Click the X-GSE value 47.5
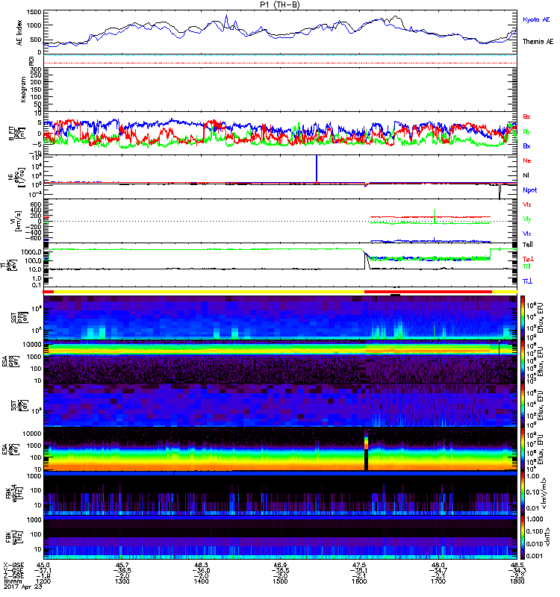560x597 pixels. pyautogui.click(x=359, y=565)
